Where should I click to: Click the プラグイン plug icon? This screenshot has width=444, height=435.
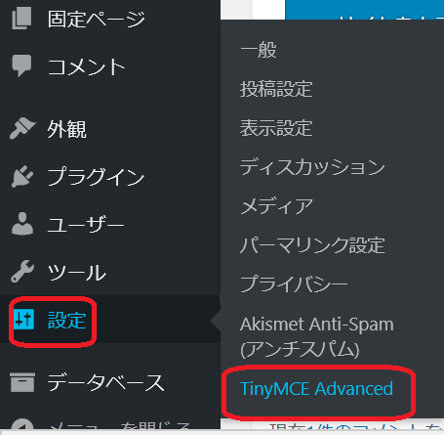click(22, 177)
